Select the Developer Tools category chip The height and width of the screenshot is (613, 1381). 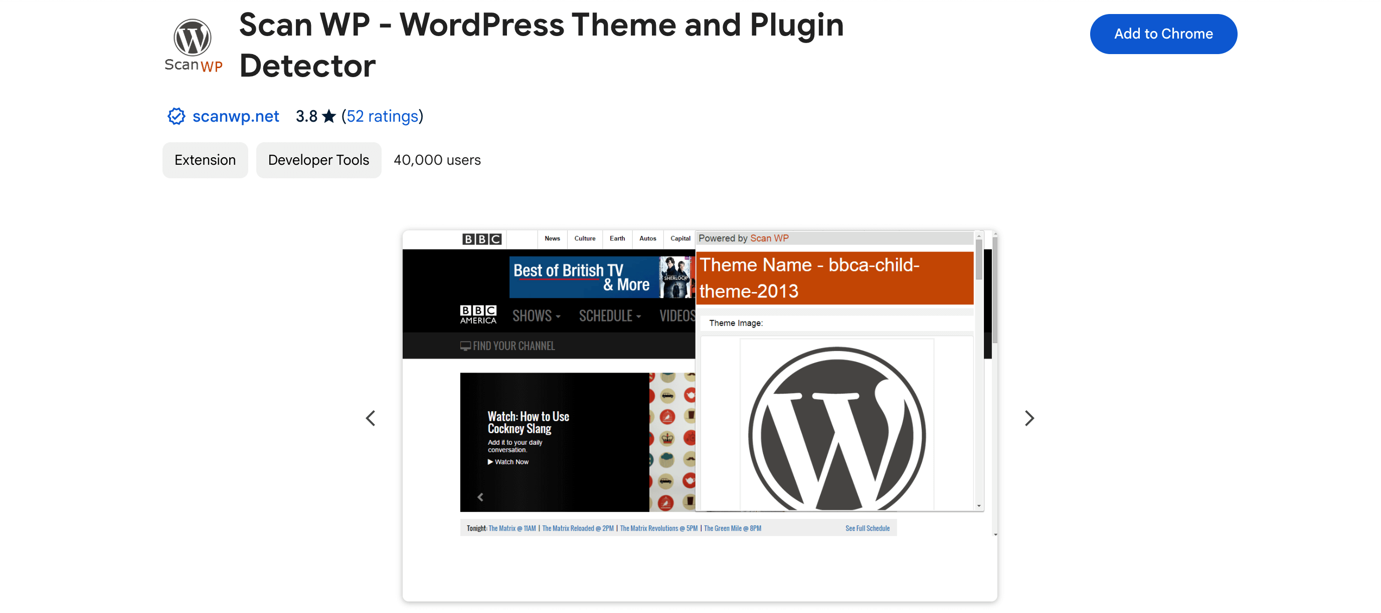click(x=318, y=160)
